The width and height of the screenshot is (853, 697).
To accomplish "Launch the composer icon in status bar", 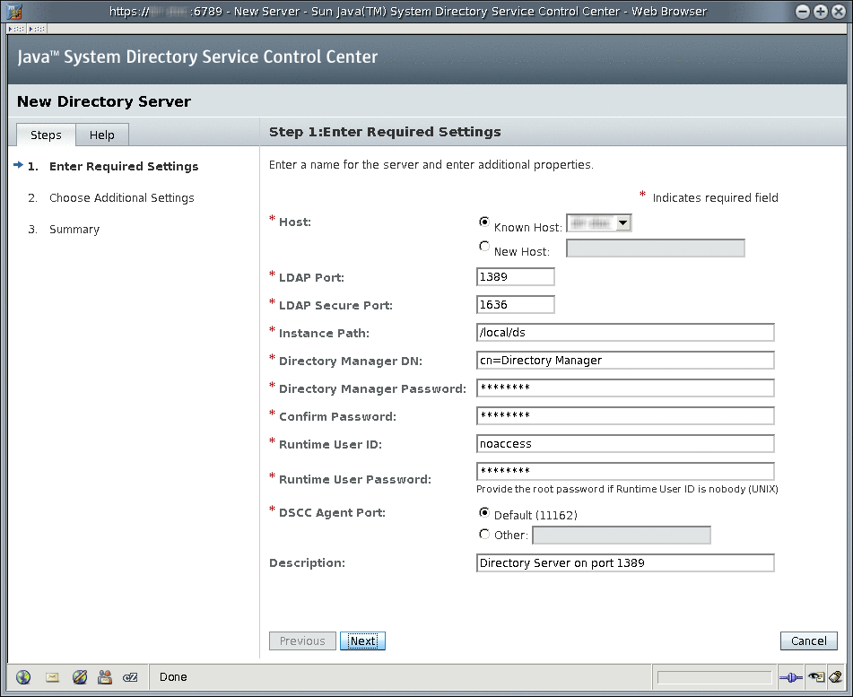I will click(x=80, y=677).
